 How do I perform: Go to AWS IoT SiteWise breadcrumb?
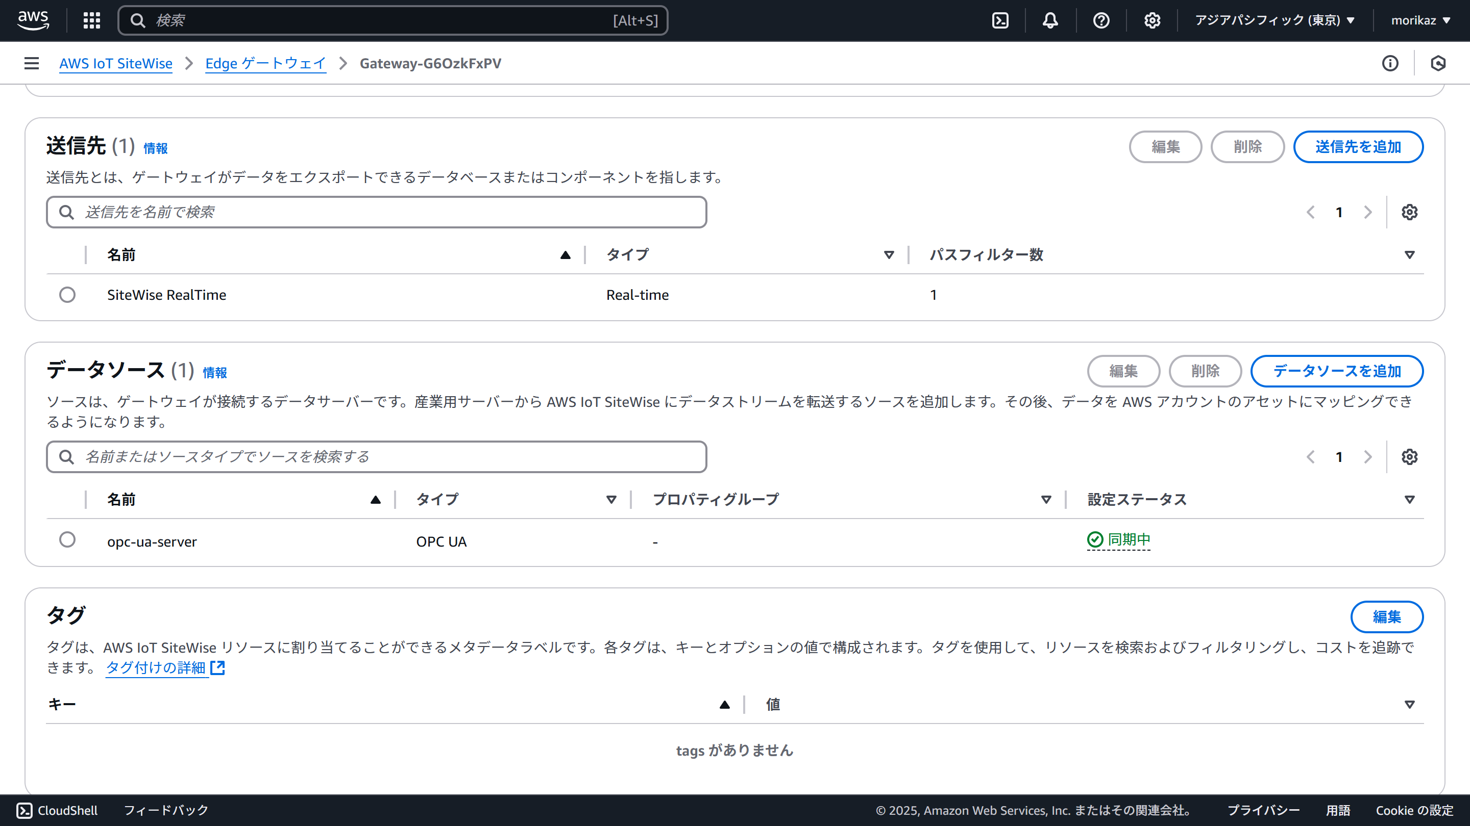click(x=116, y=63)
